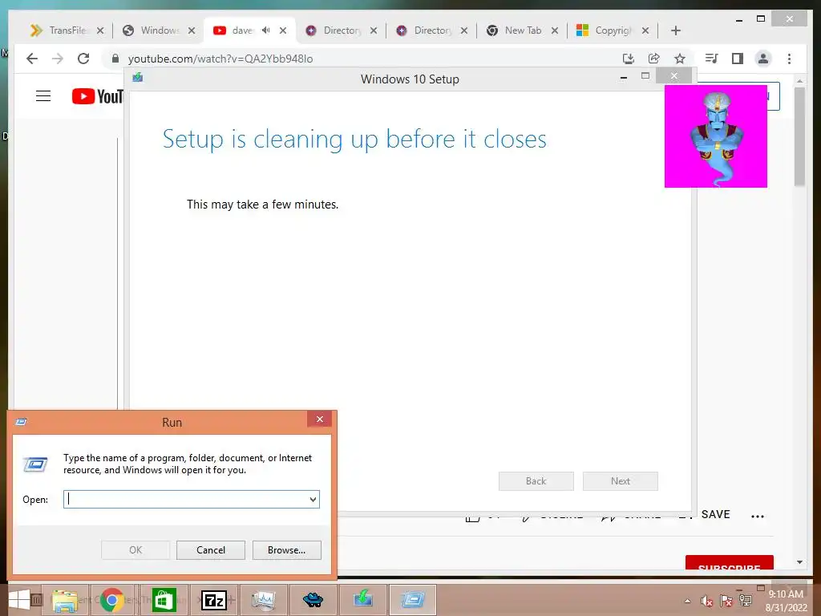Click the disabled OK button in Run
This screenshot has height=616, width=821.
pos(135,550)
